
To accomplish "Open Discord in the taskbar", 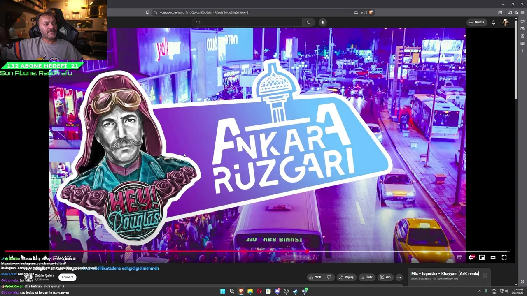I will 277,291.
